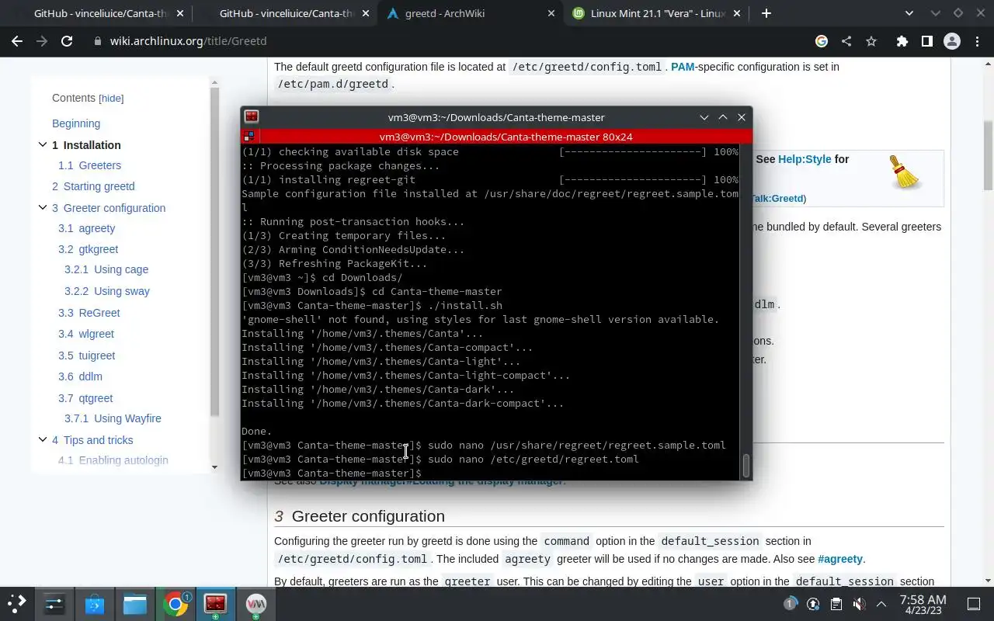
Task: Open the Help:Style link
Action: tap(805, 159)
